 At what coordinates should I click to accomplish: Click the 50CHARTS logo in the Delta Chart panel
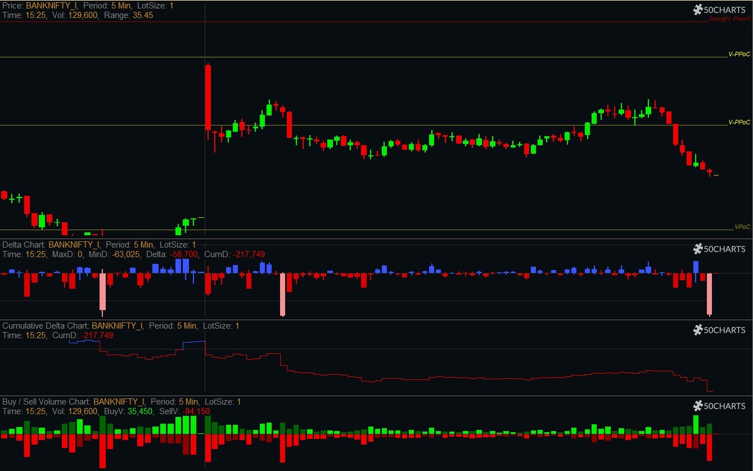click(719, 249)
